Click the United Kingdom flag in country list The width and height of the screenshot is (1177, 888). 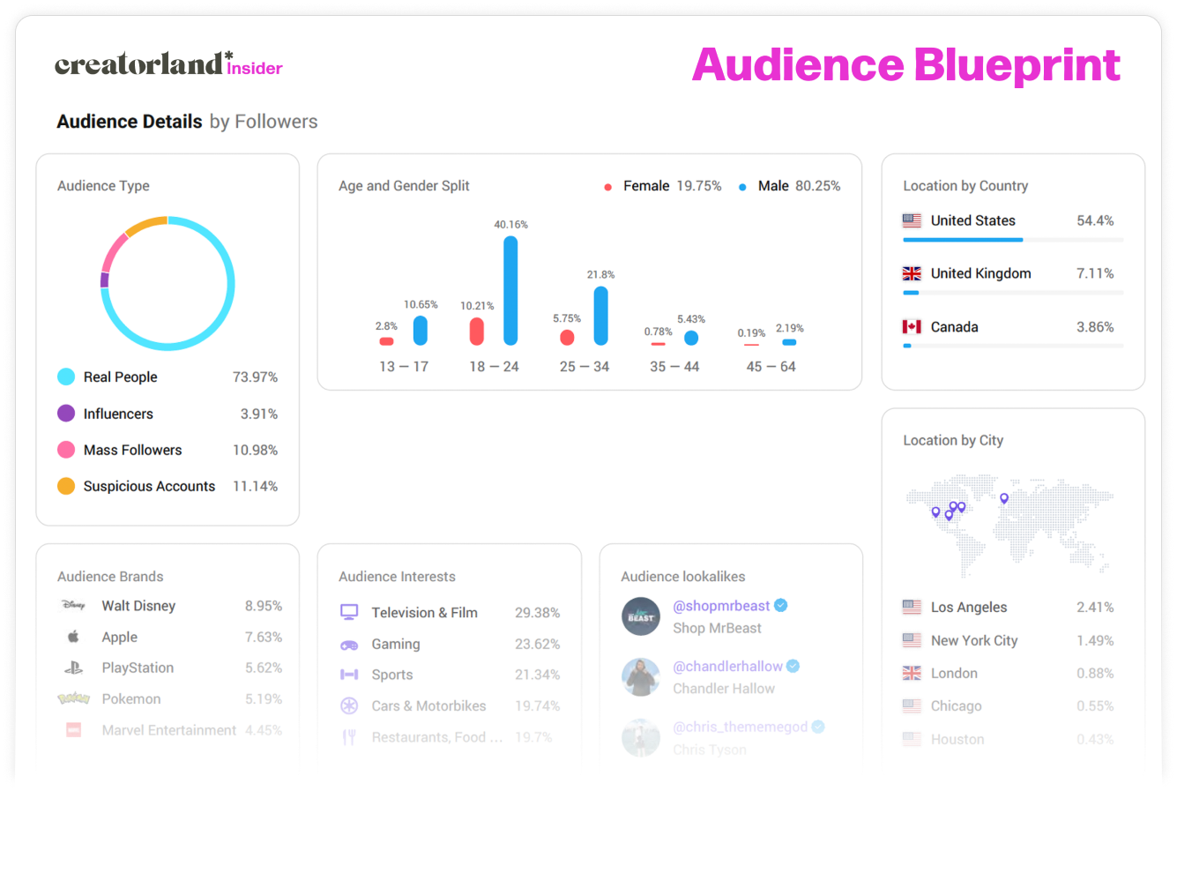[912, 273]
